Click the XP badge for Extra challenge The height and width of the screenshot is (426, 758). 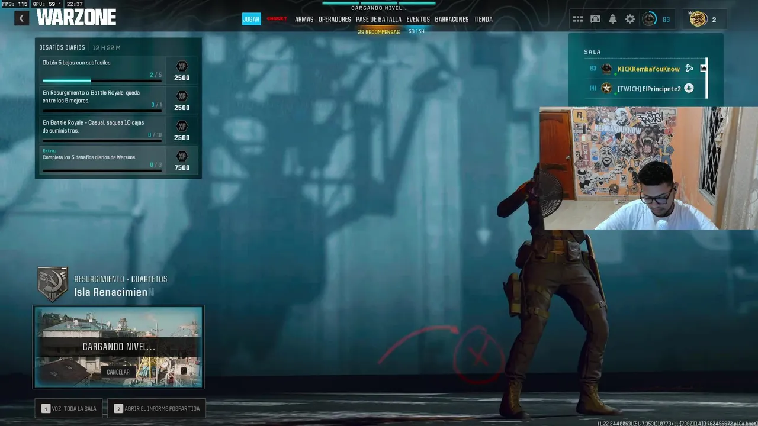[182, 156]
